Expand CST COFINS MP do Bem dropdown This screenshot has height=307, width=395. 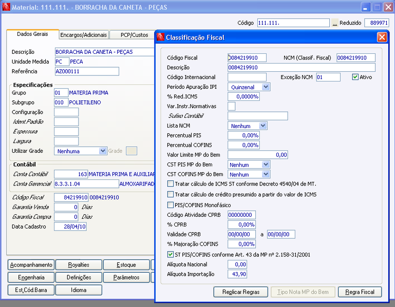(266, 174)
